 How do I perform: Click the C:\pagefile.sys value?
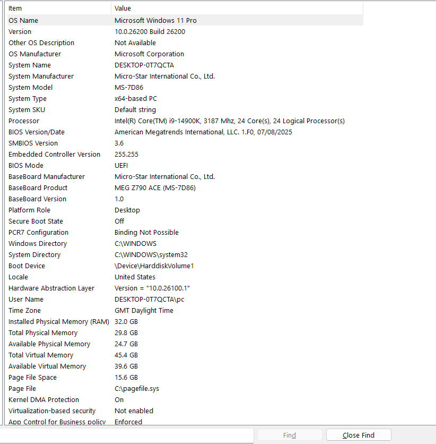point(136,389)
